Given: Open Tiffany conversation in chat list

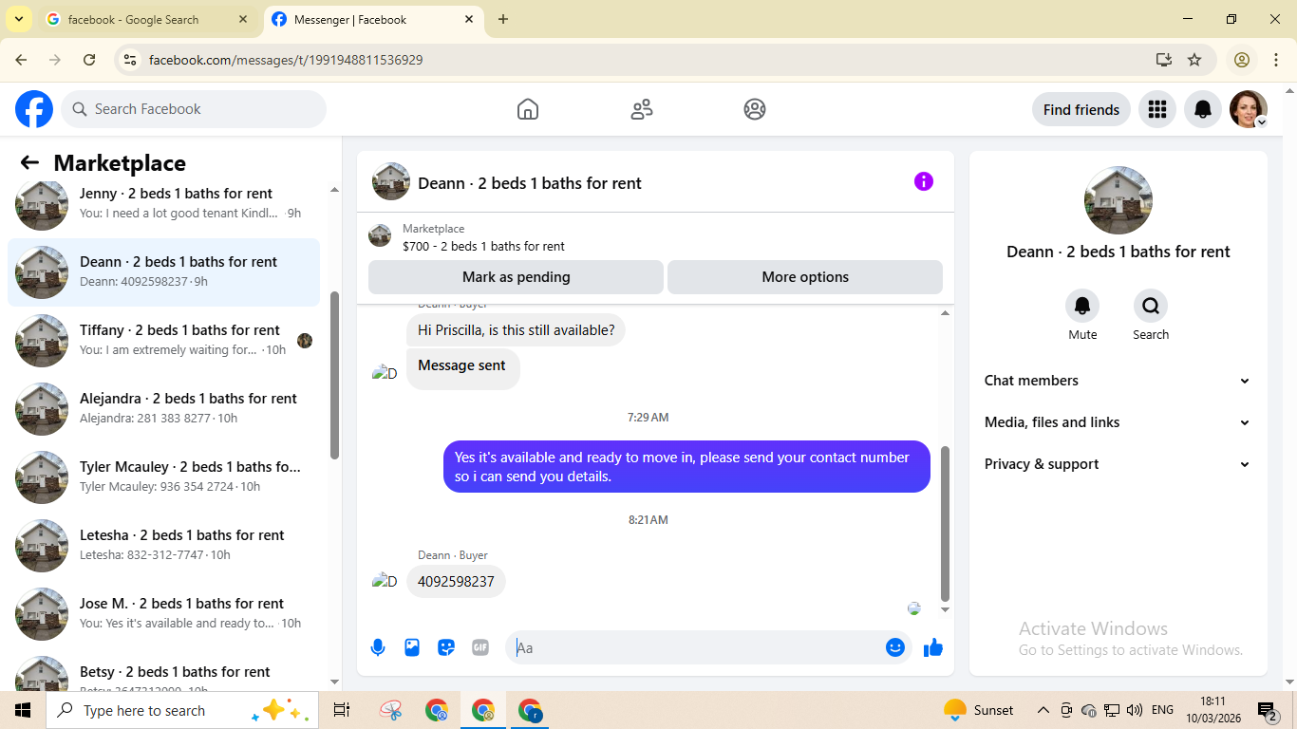Looking at the screenshot, I should pos(163,341).
